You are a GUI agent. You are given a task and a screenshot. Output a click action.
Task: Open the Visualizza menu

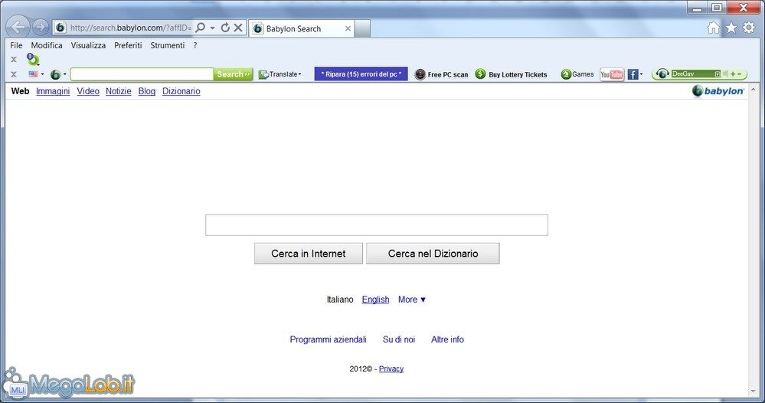(88, 45)
